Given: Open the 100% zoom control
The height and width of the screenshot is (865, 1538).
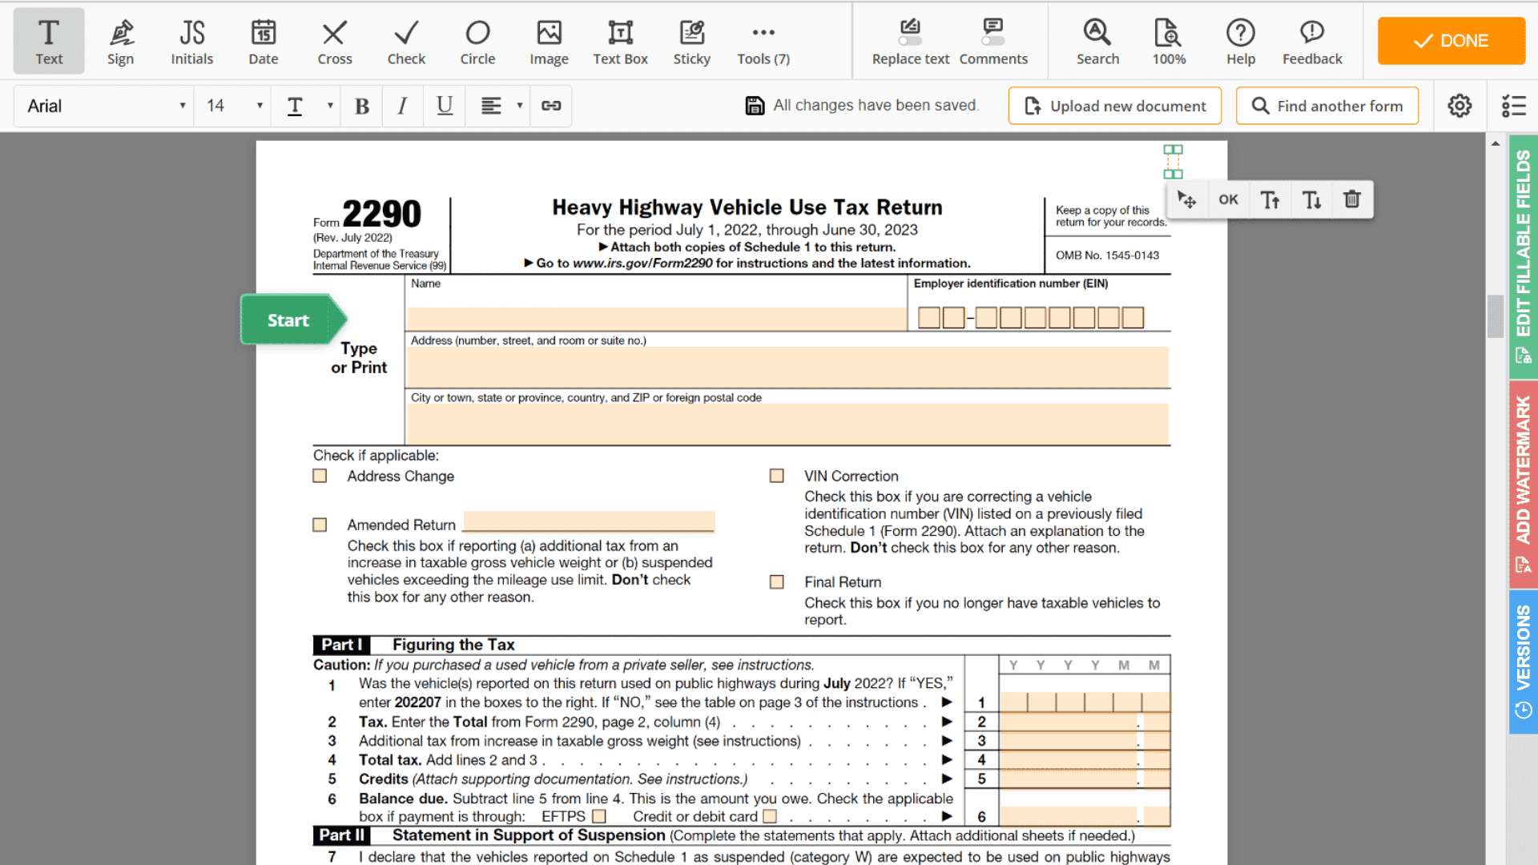Looking at the screenshot, I should click(1170, 42).
